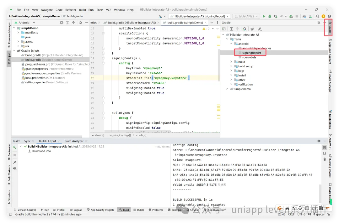Expand all nodes in Gradle panel toolbar

click(x=231, y=29)
